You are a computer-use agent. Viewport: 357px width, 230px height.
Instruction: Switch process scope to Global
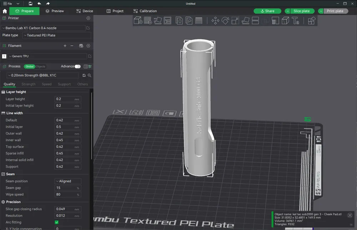(29, 67)
